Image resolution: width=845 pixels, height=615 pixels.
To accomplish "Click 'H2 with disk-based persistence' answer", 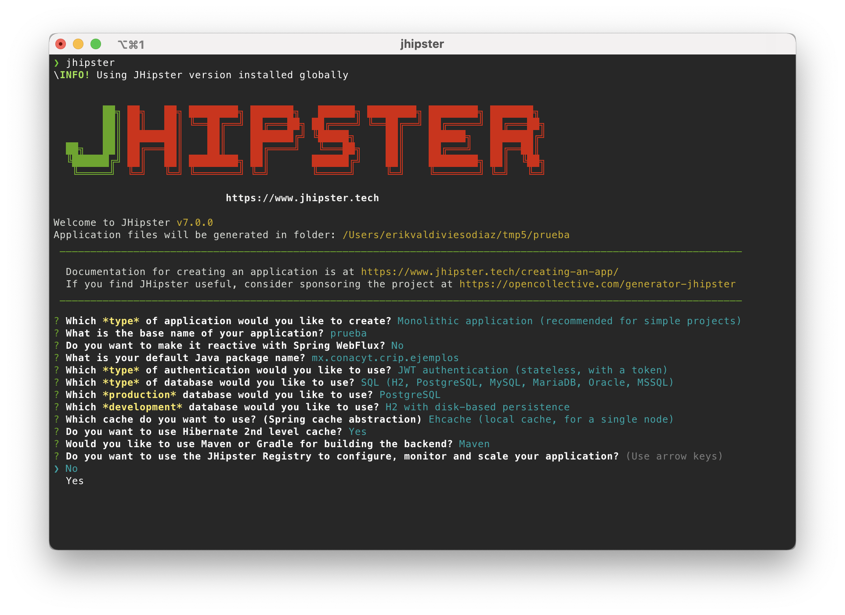I will (477, 407).
